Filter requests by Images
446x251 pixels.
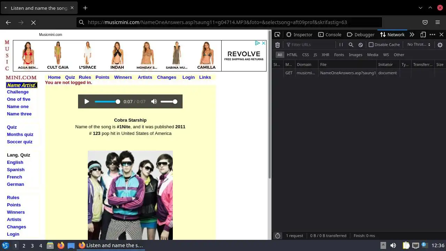[355, 55]
